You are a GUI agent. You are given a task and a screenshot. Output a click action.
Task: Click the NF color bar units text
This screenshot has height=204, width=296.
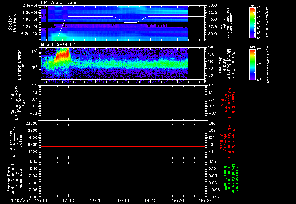[267, 22]
